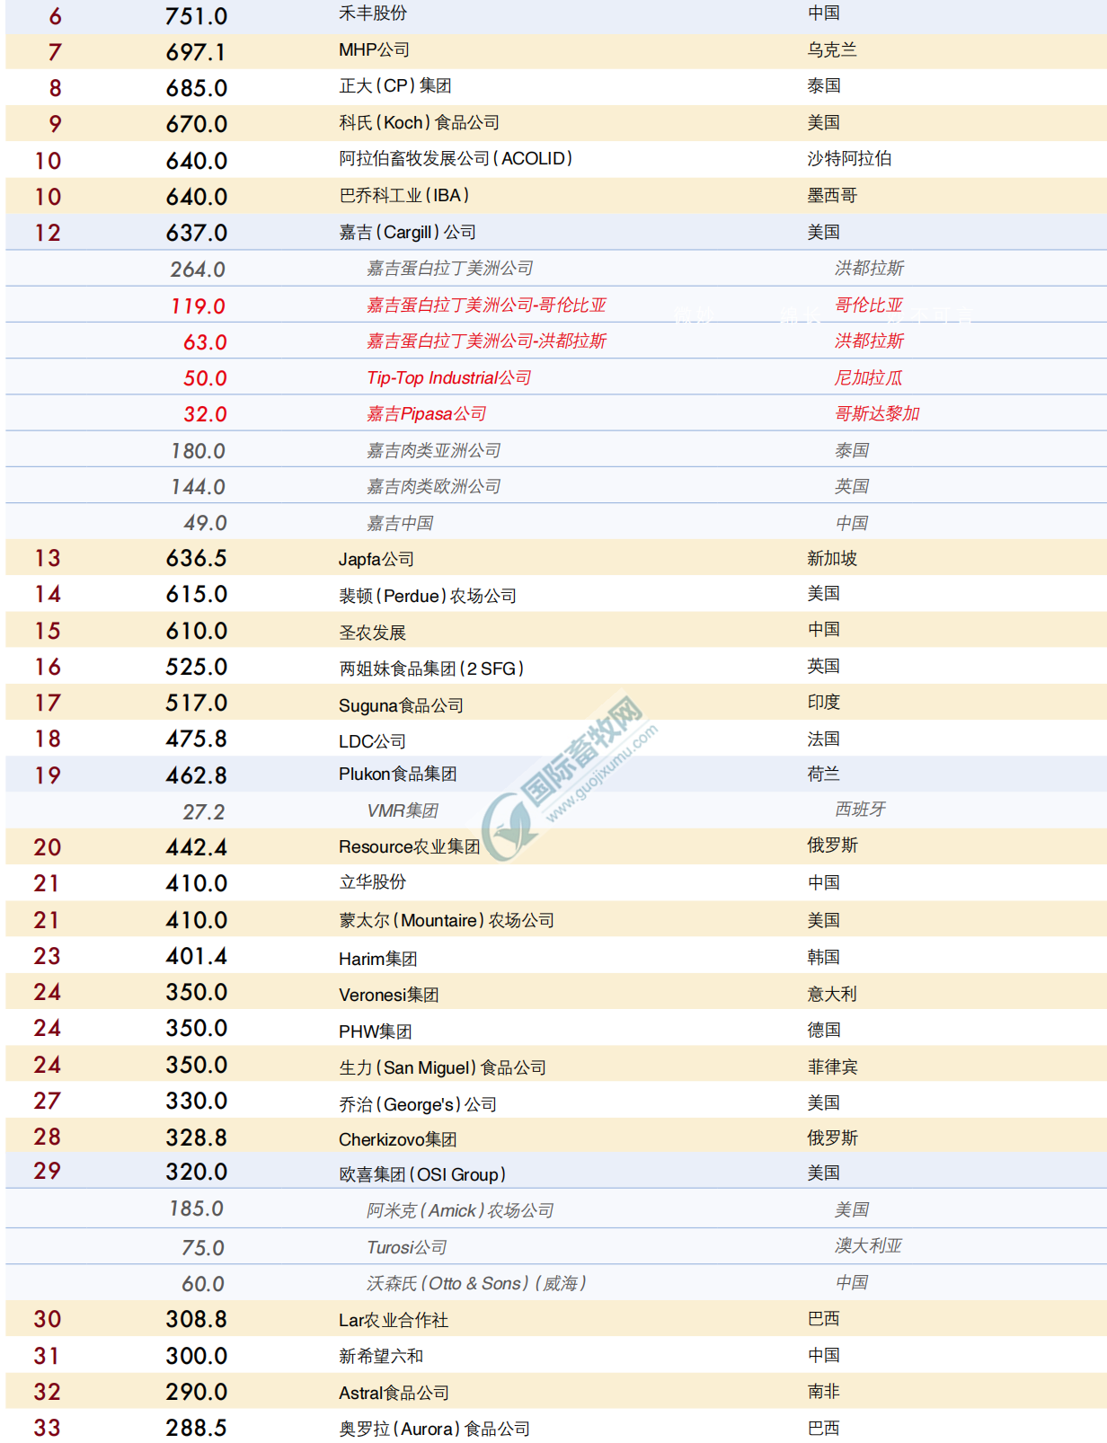Click the 阿米克 (Amick) 农场公司 entry
The height and width of the screenshot is (1443, 1107).
tap(459, 1211)
